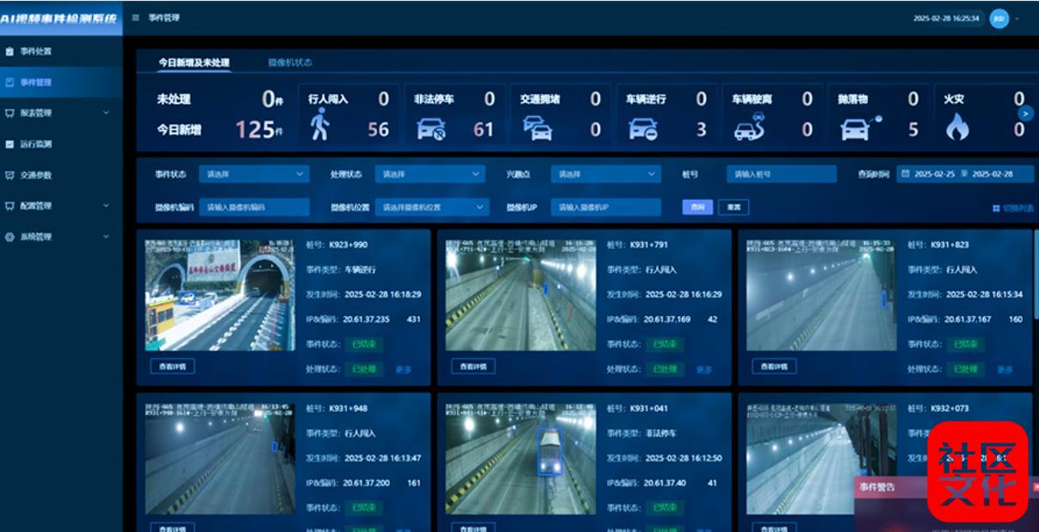The image size is (1039, 532).
Task: Click the user avatar in top bar
Action: click(999, 18)
